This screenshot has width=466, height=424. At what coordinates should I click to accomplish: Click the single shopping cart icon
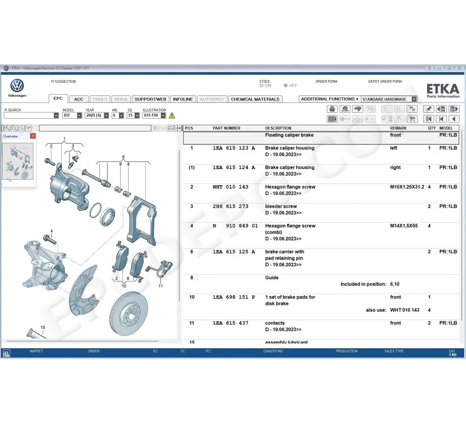(x=412, y=119)
